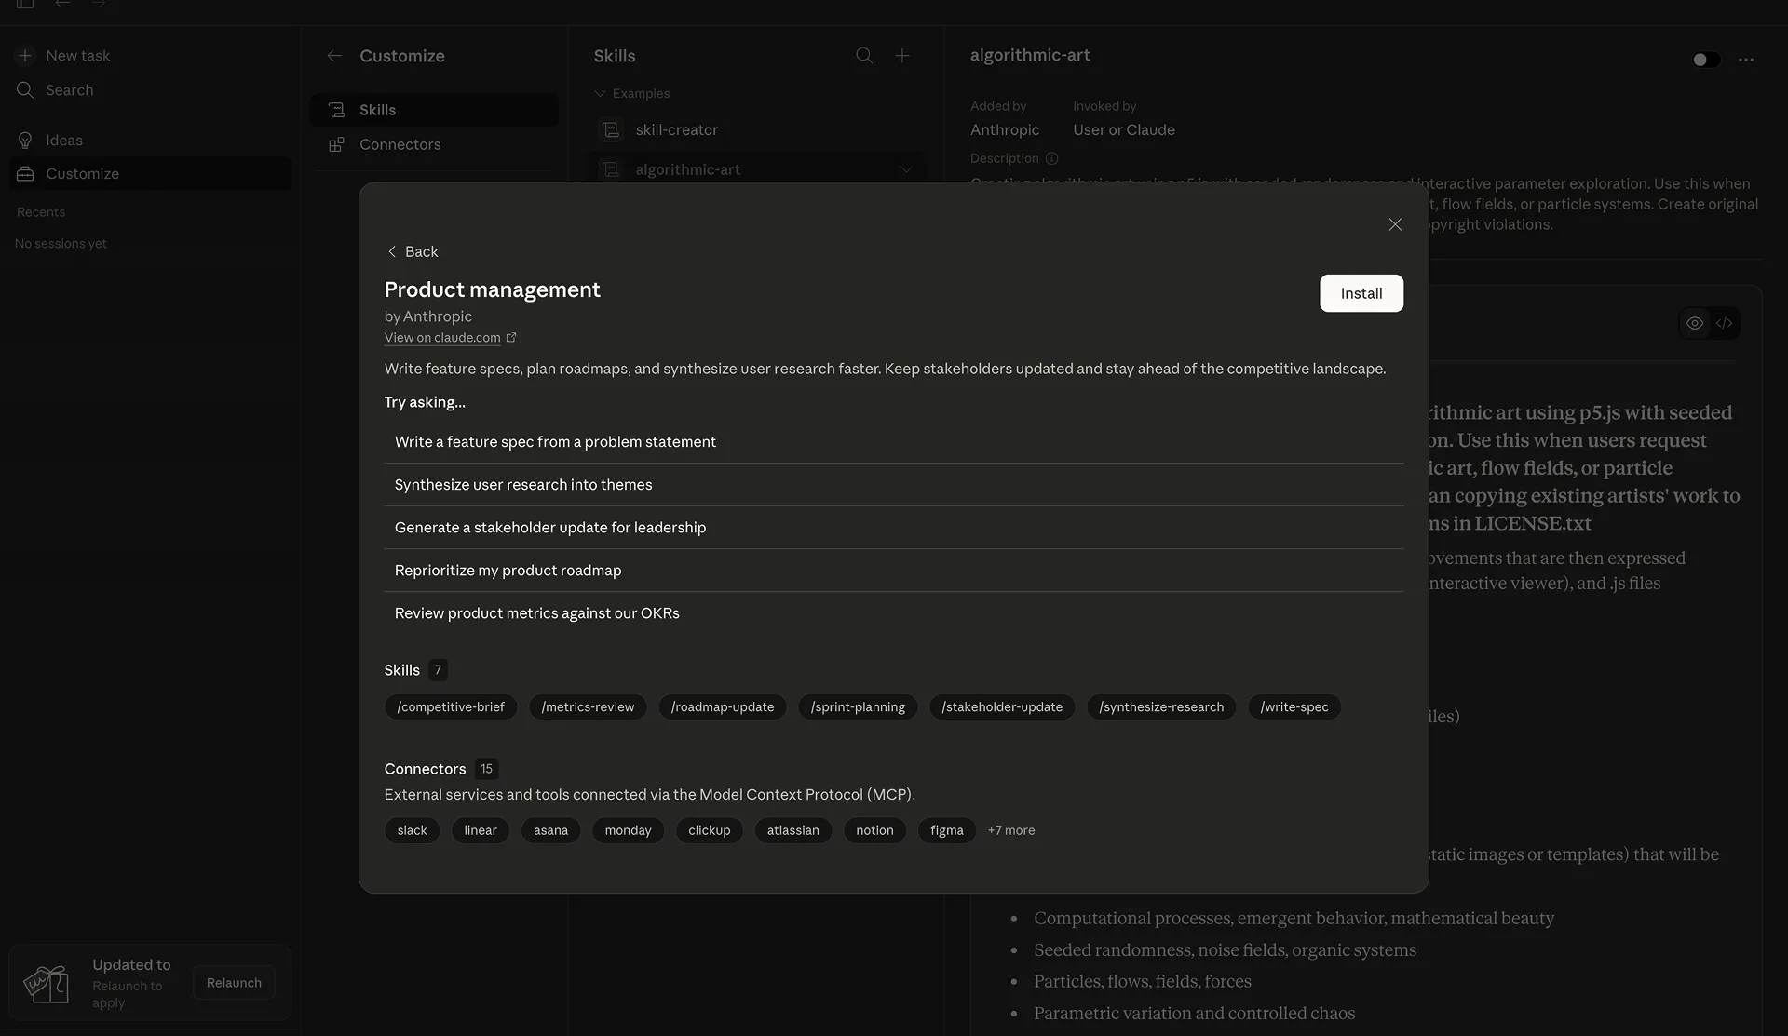Click the linear connector chip

[481, 830]
